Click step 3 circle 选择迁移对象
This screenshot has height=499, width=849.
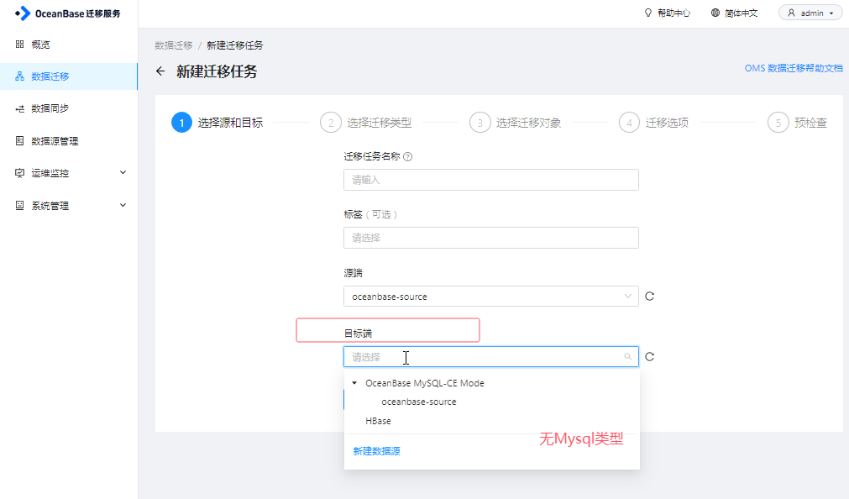point(480,123)
